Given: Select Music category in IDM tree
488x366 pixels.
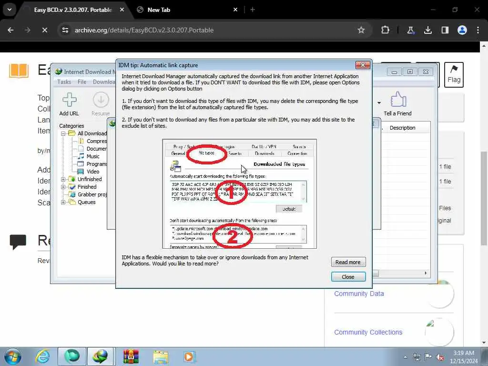Looking at the screenshot, I should click(89, 156).
